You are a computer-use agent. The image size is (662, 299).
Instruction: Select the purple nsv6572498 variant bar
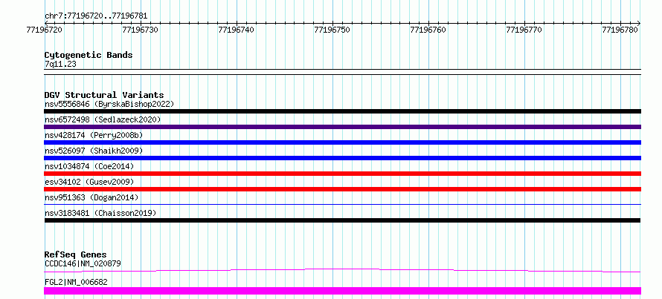(342, 127)
